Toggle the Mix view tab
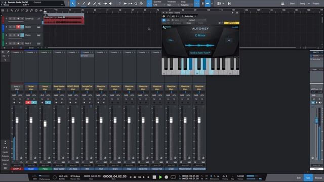 pyautogui.click(x=308, y=178)
